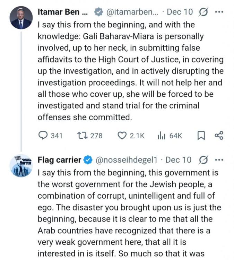This screenshot has height=260, width=234.
Task: Open more options on Itamar Ben's tweet
Action: pos(219,12)
